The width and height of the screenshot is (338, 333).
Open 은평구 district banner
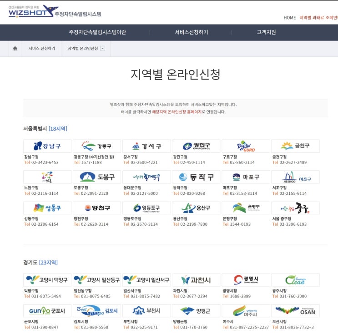246,208
